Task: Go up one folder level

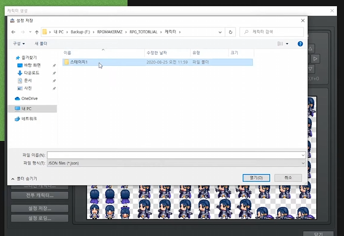Action: tap(36, 32)
